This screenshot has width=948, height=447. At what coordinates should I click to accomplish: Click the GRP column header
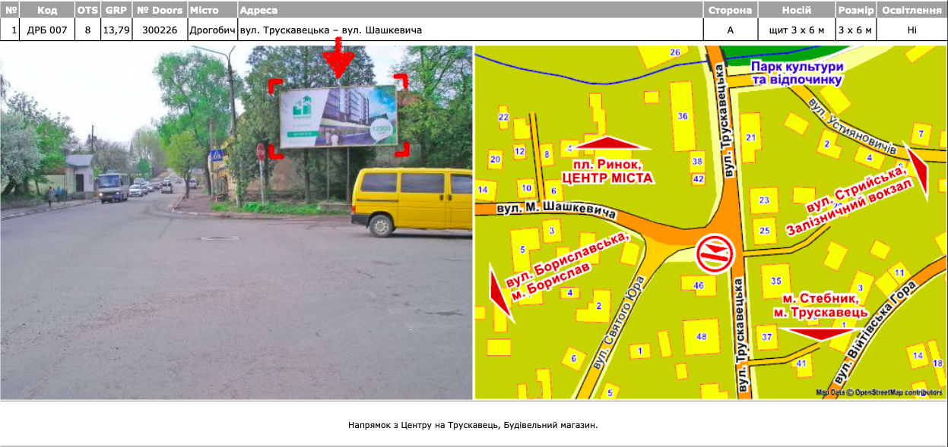(x=116, y=10)
